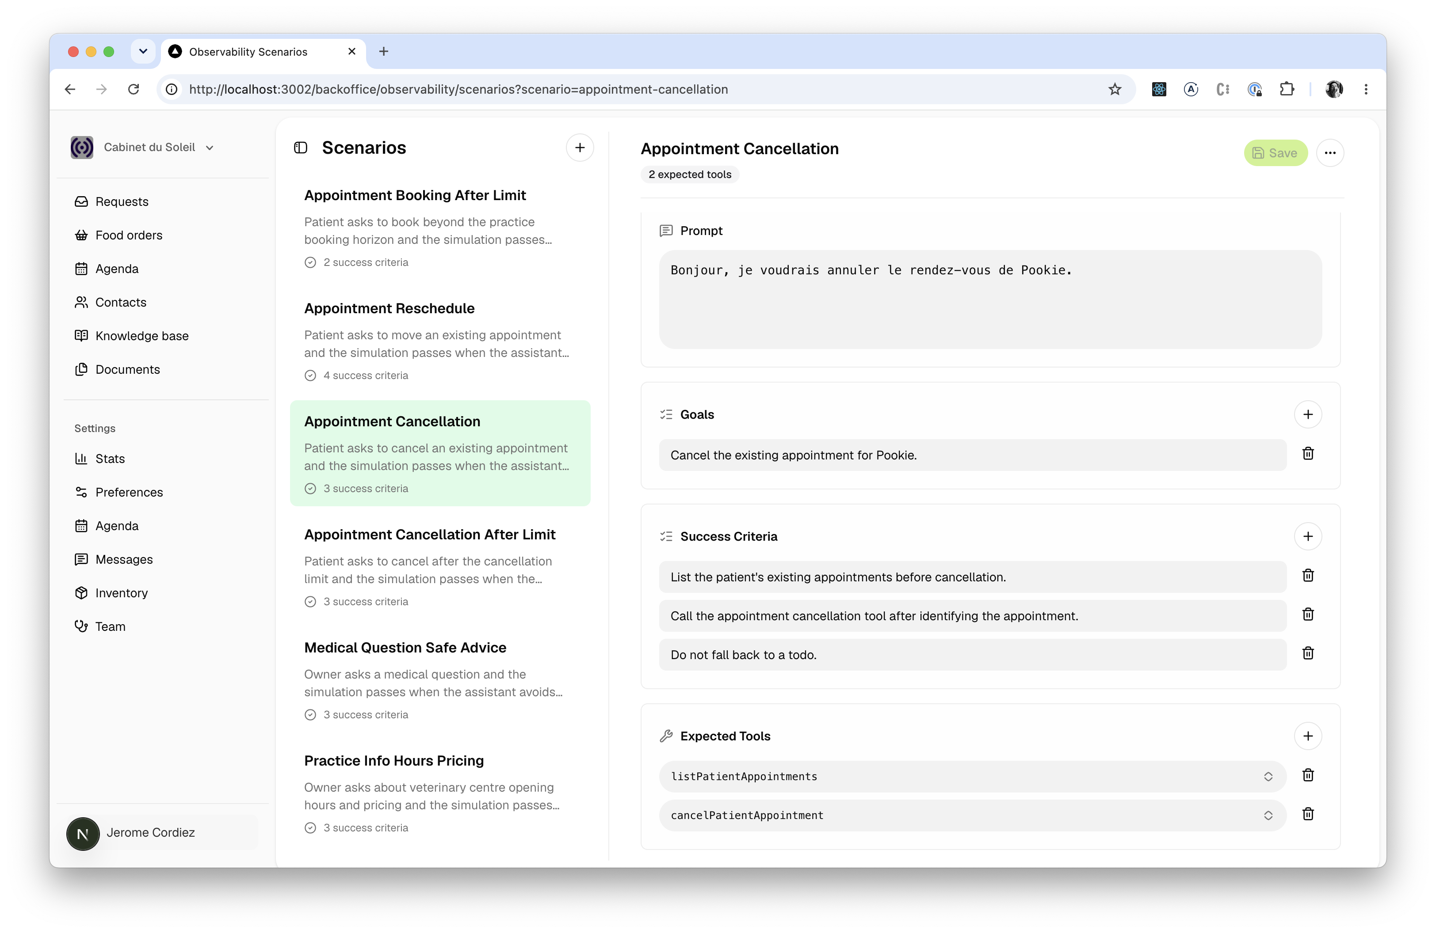View site information icon
The height and width of the screenshot is (933, 1436).
pos(172,89)
